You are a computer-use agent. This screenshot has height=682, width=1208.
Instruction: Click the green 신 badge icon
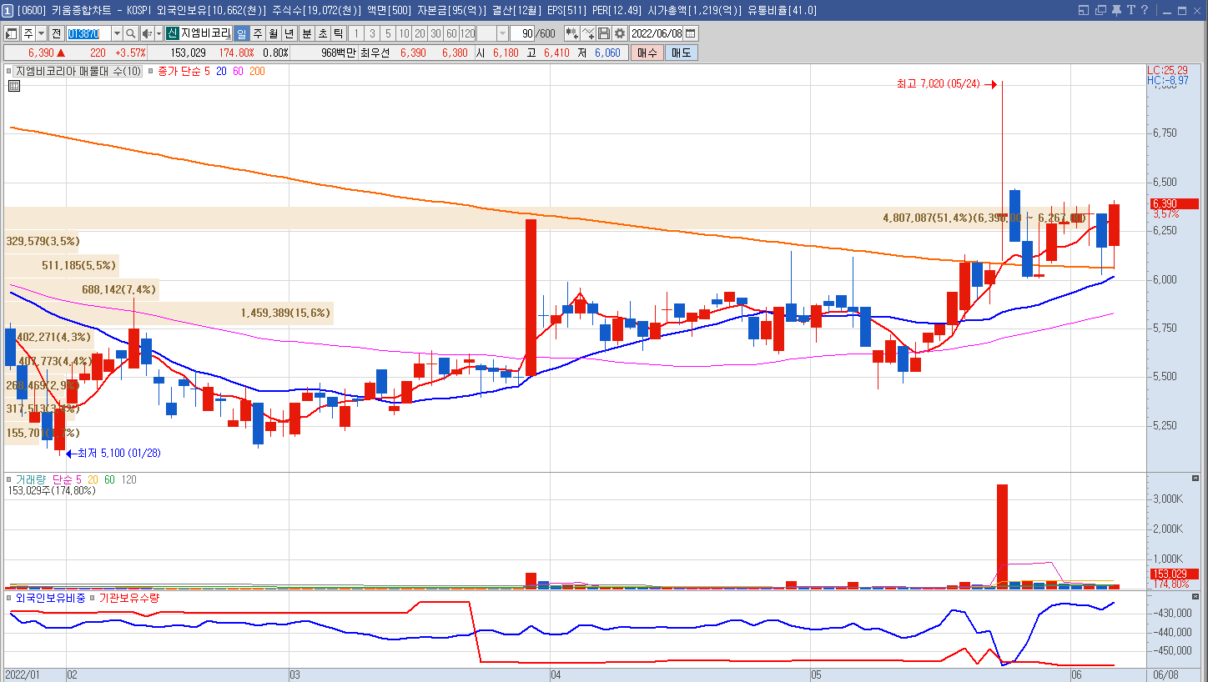pos(172,33)
